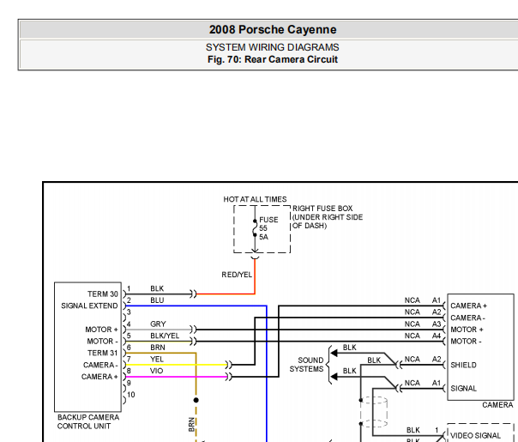
Task: Click the "VIO" wire color label
Action: click(157, 371)
